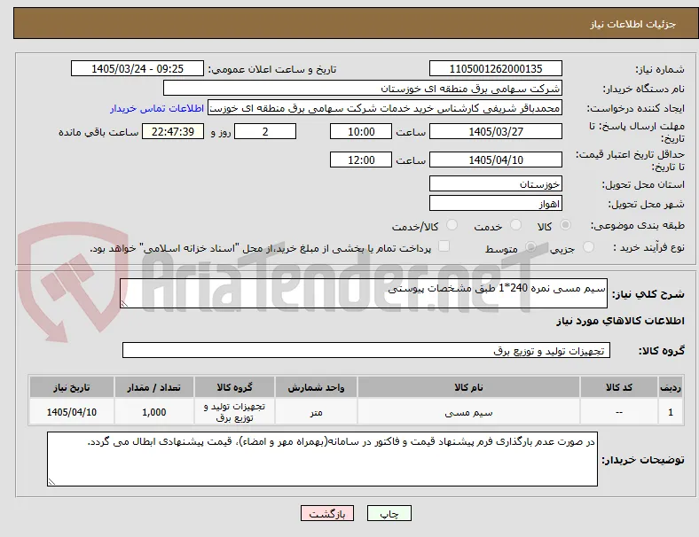Toggle the اسناد خزانه اسلامی payment checkbox
This screenshot has width=699, height=537.
click(x=444, y=246)
